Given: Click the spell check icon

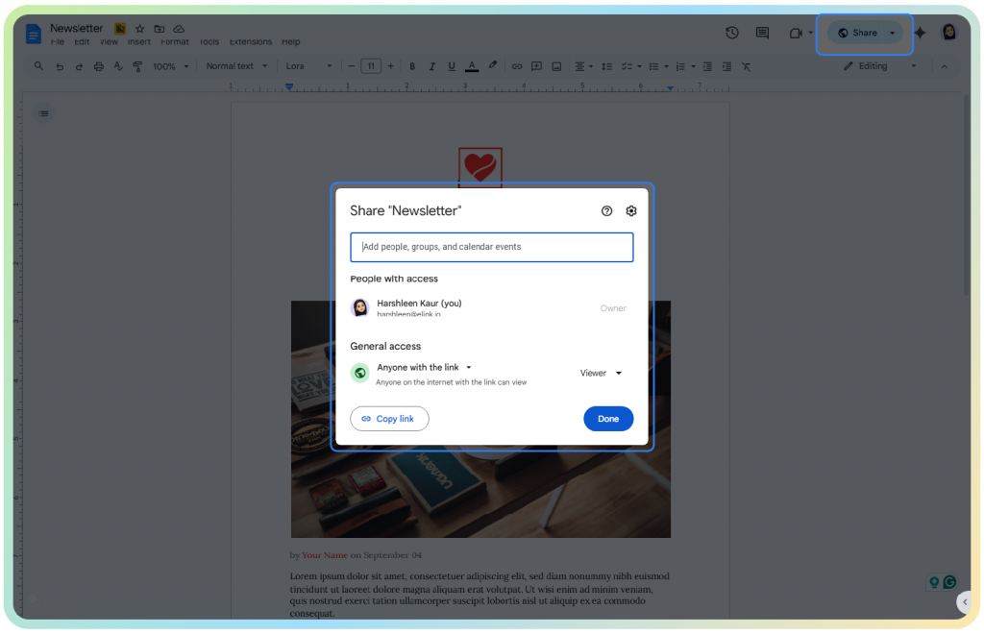Looking at the screenshot, I should click(x=118, y=66).
